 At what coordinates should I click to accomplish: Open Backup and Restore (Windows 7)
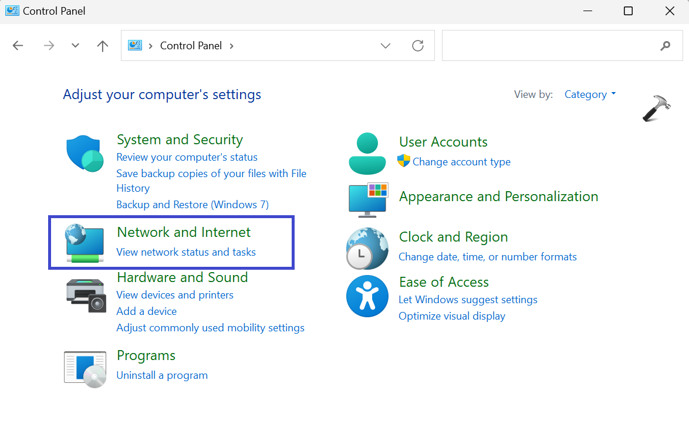click(x=192, y=205)
